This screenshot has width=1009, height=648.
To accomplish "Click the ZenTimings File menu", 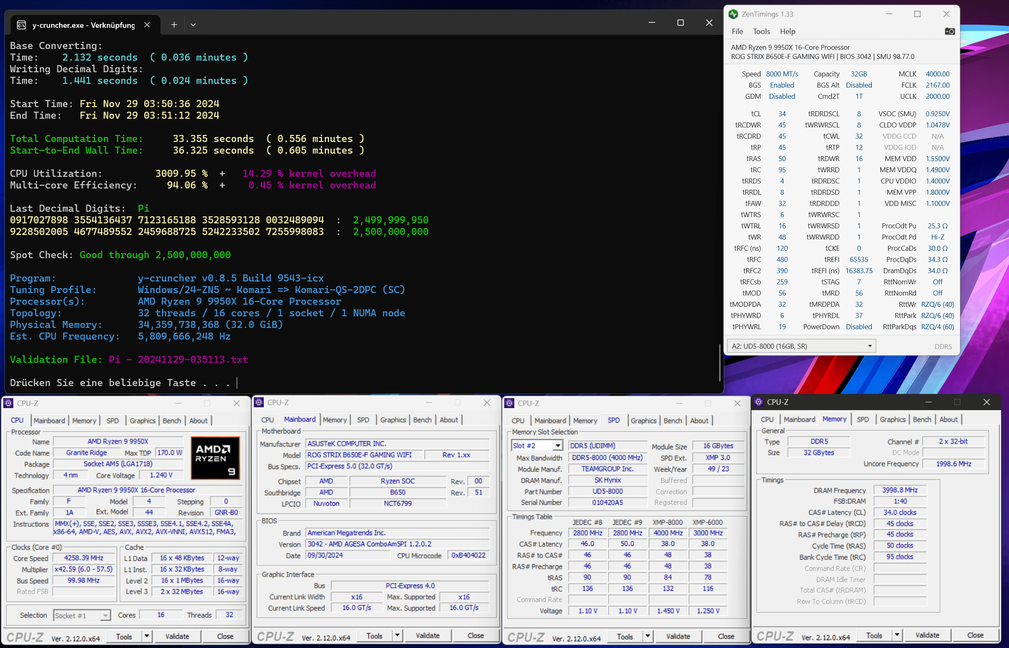I will [x=737, y=32].
